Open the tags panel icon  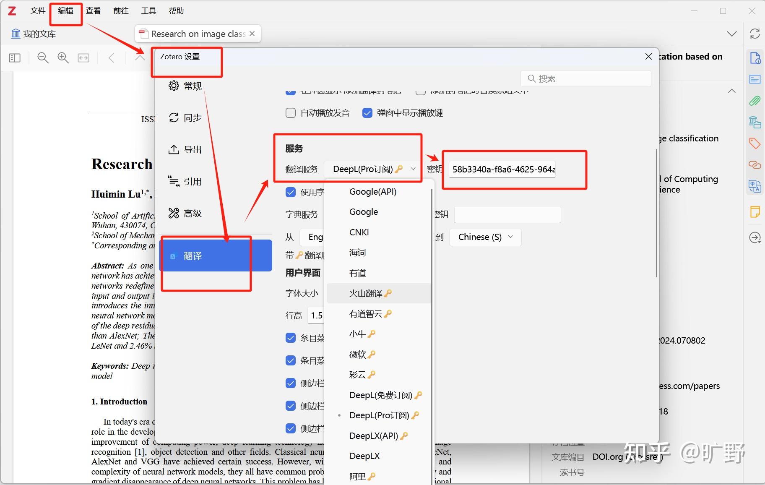[755, 143]
